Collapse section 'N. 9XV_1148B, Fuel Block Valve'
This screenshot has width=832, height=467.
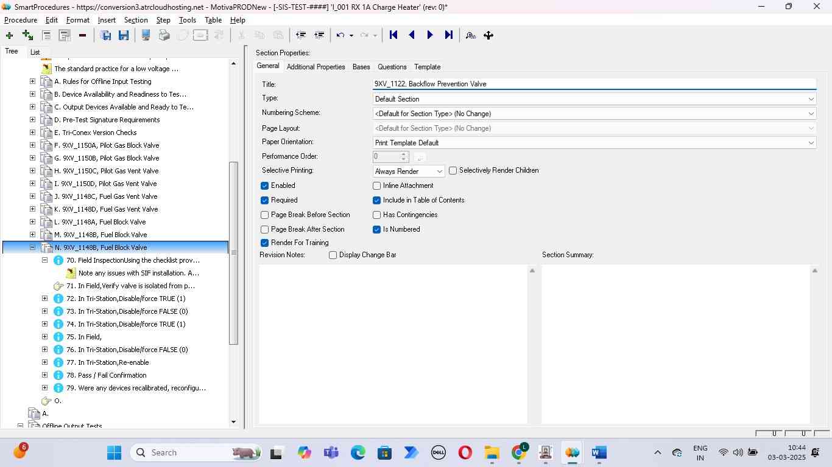[x=32, y=247]
